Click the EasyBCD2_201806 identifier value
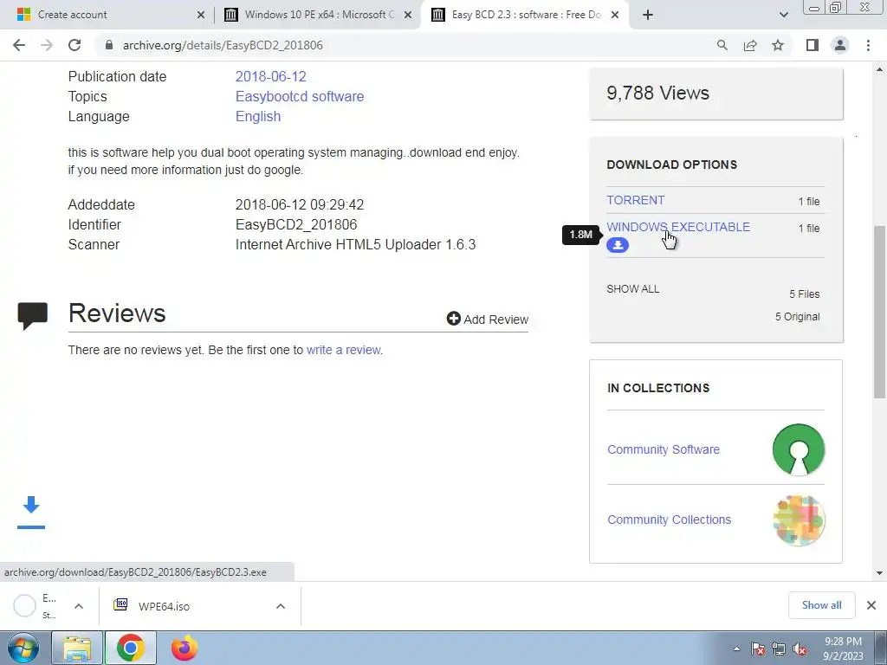The width and height of the screenshot is (887, 665). click(296, 224)
